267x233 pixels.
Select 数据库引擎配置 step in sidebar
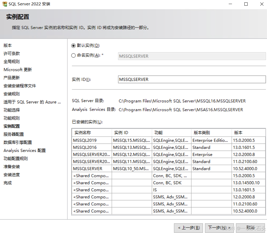click(x=18, y=142)
